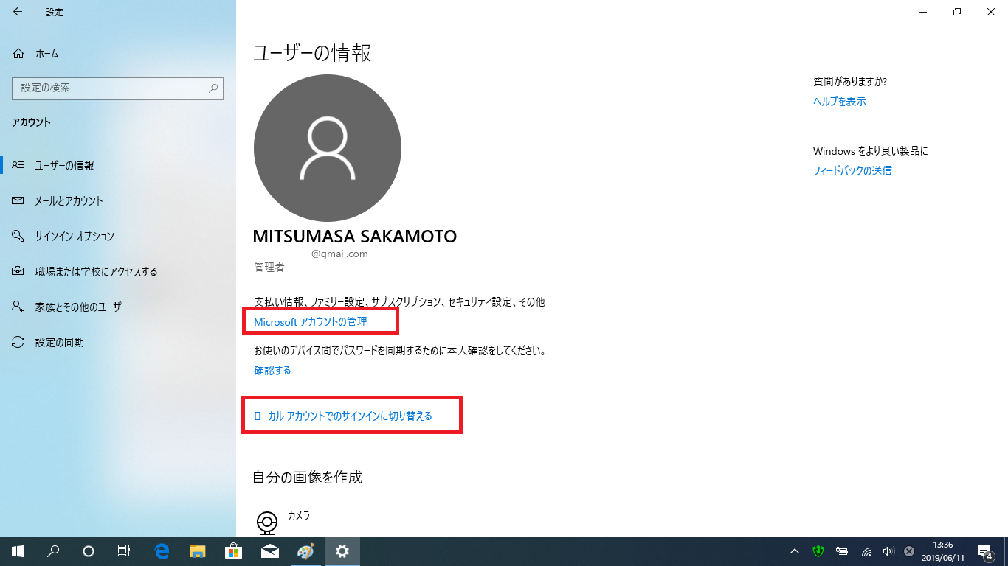This screenshot has width=1008, height=566.
Task: Click the カメラ icon to create picture
Action: tap(266, 522)
